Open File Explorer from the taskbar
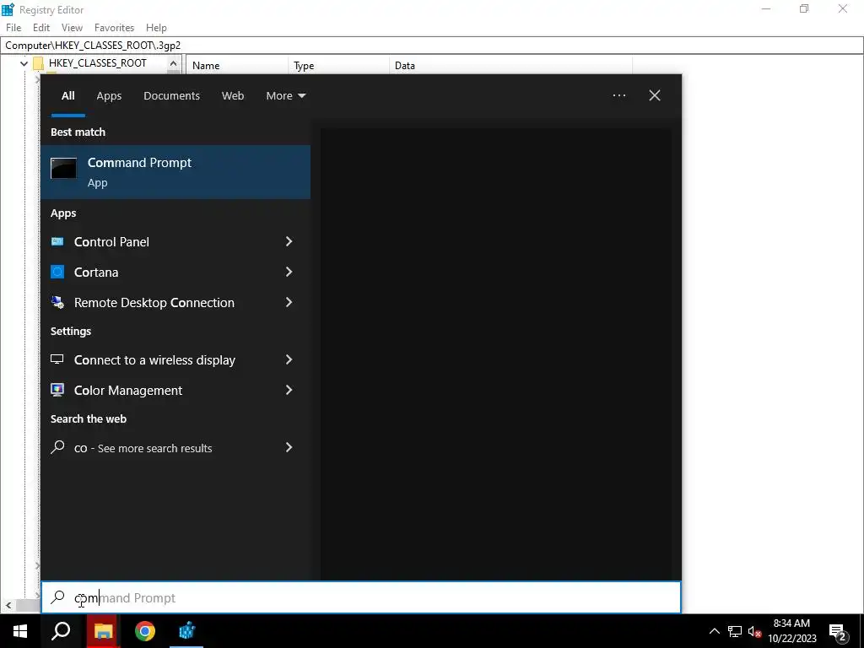Screen dimensions: 864x648 [103, 631]
